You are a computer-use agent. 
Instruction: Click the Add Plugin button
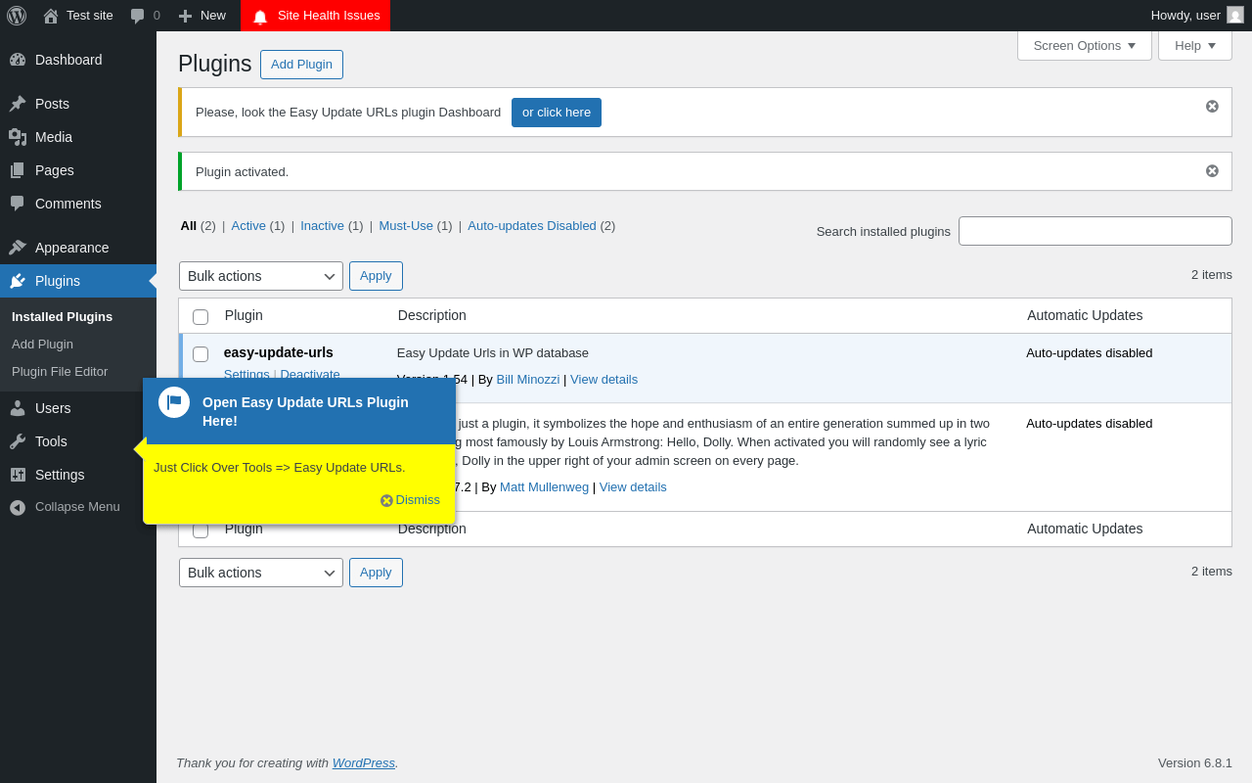pos(301,65)
